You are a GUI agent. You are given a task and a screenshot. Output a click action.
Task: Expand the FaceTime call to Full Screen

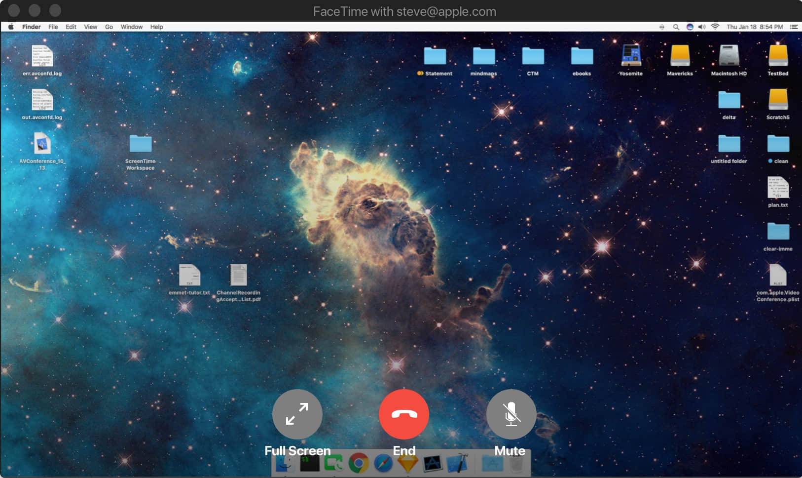tap(297, 414)
